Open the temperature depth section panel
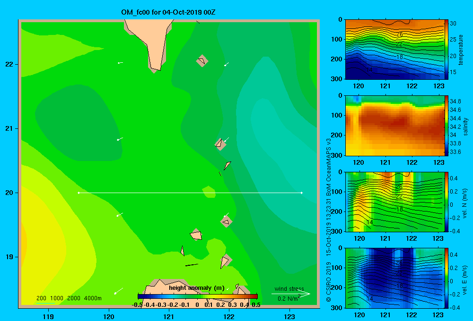This screenshot has width=473, height=321. 394,50
